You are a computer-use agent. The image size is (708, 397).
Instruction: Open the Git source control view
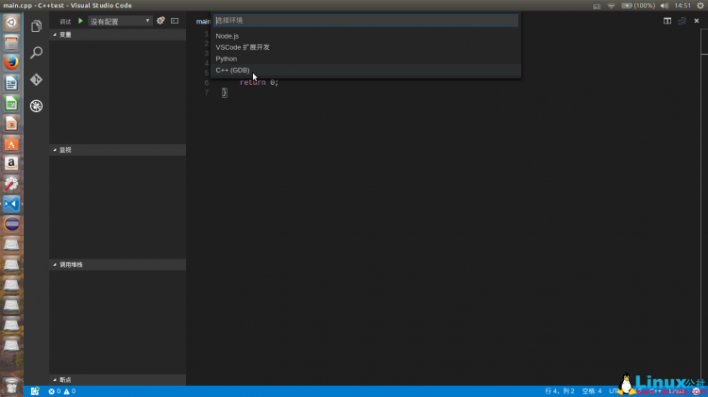pos(36,79)
